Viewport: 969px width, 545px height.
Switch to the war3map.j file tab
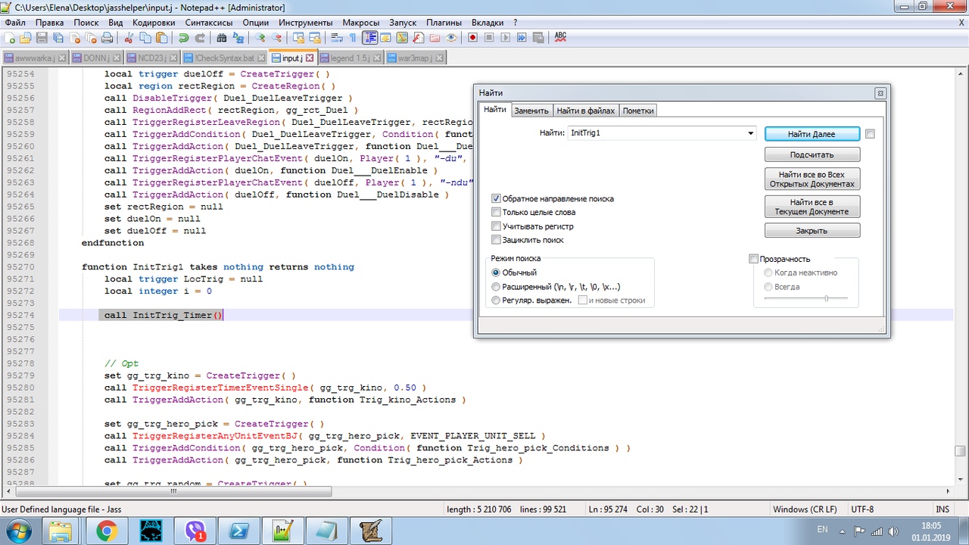[413, 58]
